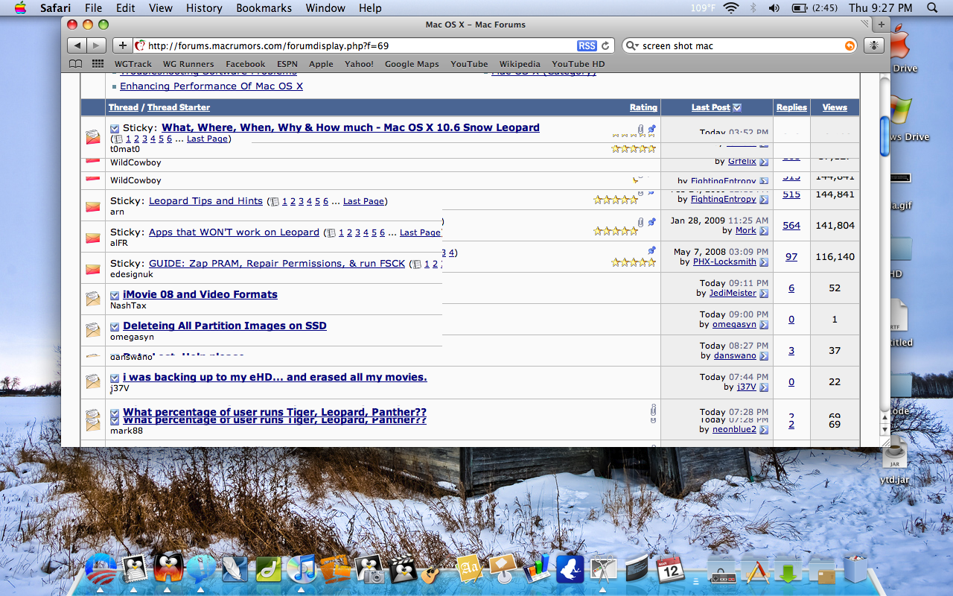Go back with the Safari back arrow

point(77,45)
